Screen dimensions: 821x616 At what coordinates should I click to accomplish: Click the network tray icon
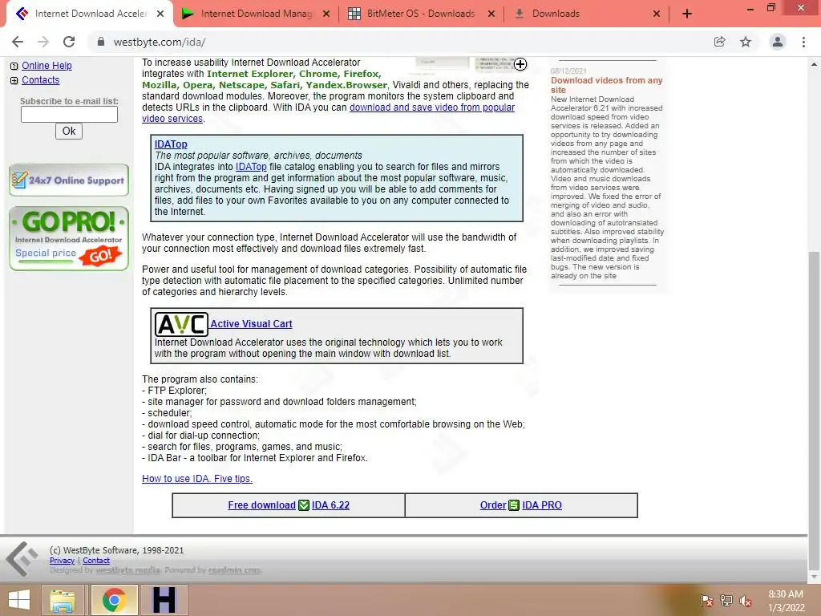pyautogui.click(x=726, y=601)
